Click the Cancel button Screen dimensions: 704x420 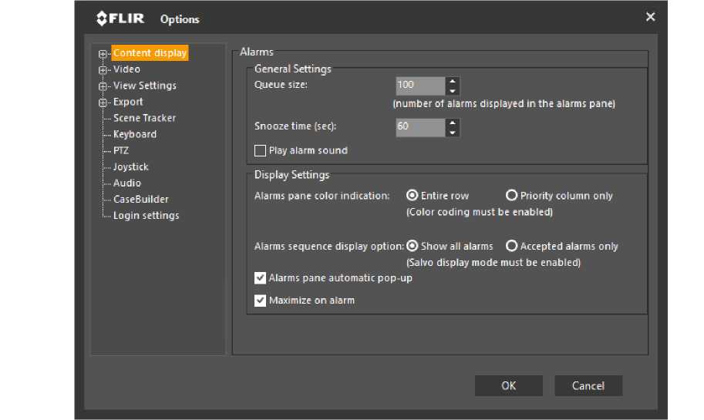click(588, 385)
